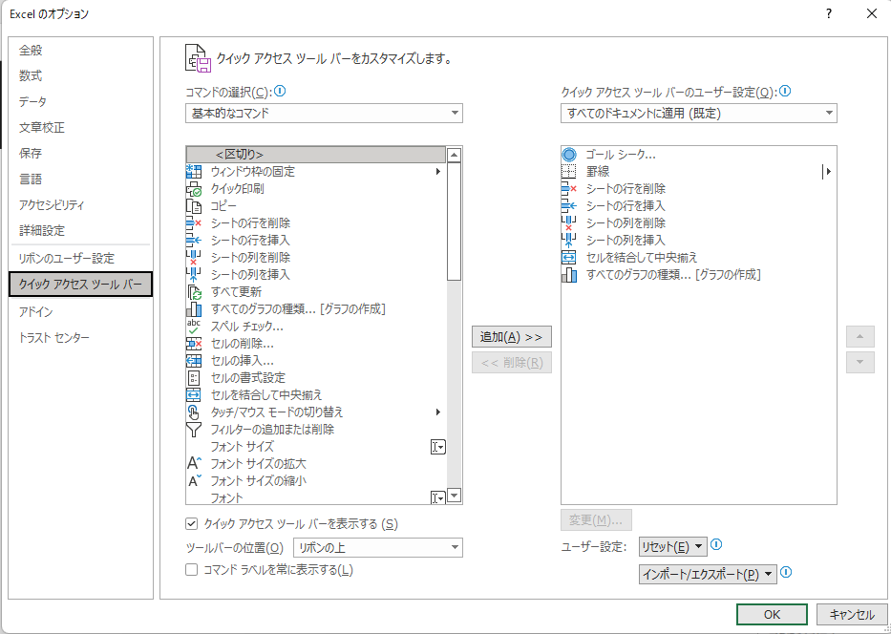Expand the toolbar position dropdown (リボンの上)
891x634 pixels.
point(376,547)
